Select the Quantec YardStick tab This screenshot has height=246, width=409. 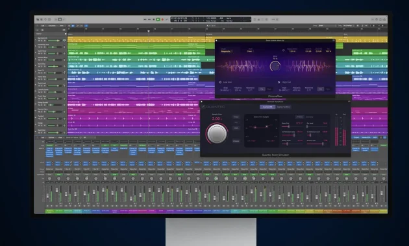pyautogui.click(x=283, y=107)
